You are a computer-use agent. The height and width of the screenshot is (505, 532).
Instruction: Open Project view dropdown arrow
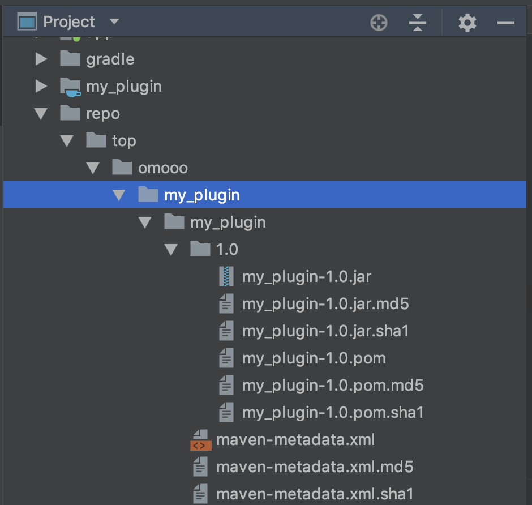click(114, 22)
